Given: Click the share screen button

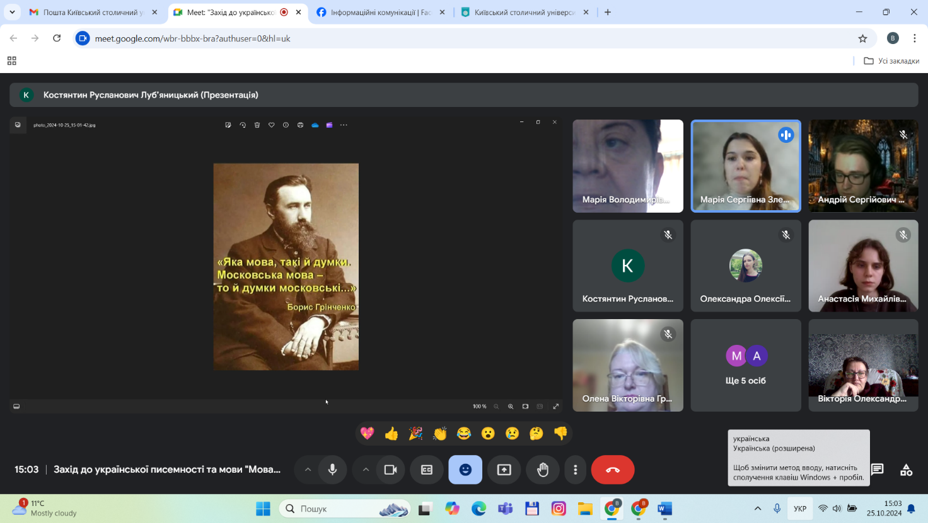Looking at the screenshot, I should (504, 470).
